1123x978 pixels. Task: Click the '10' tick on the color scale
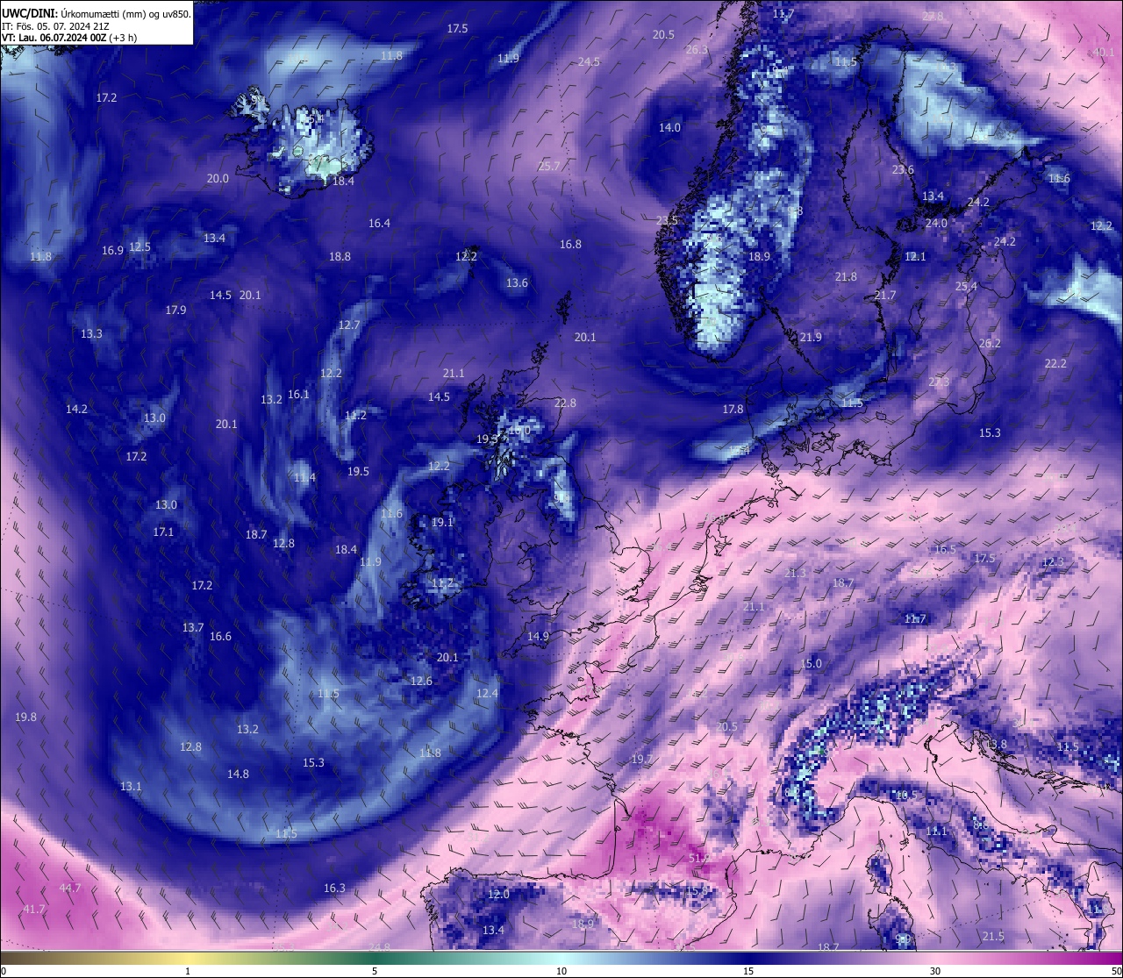[x=561, y=971]
